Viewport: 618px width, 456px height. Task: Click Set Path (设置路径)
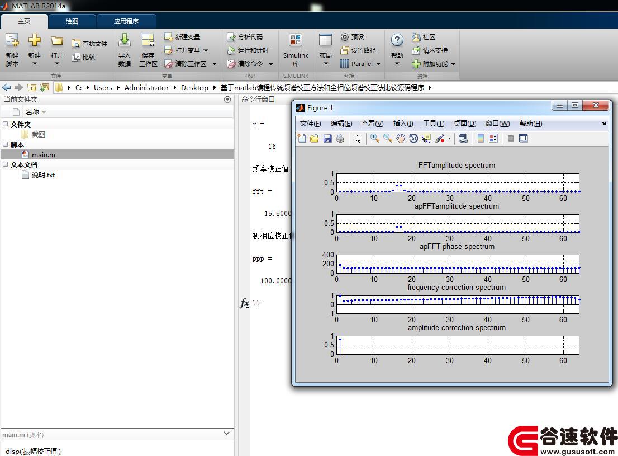(x=358, y=50)
